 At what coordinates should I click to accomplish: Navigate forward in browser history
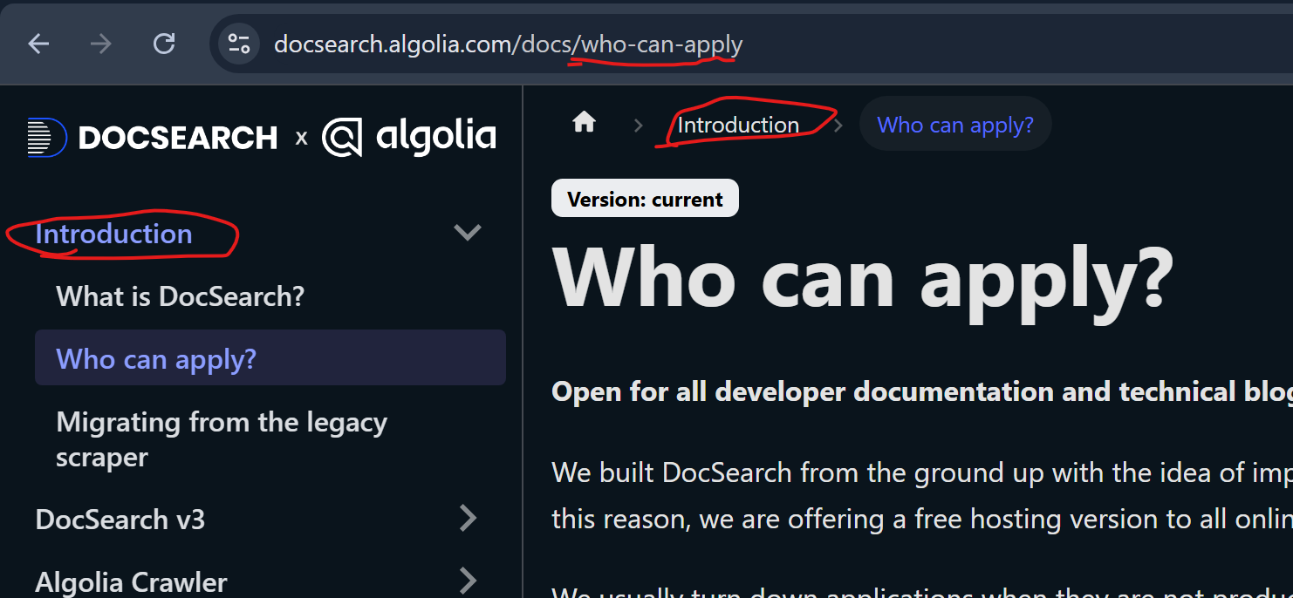click(x=101, y=44)
